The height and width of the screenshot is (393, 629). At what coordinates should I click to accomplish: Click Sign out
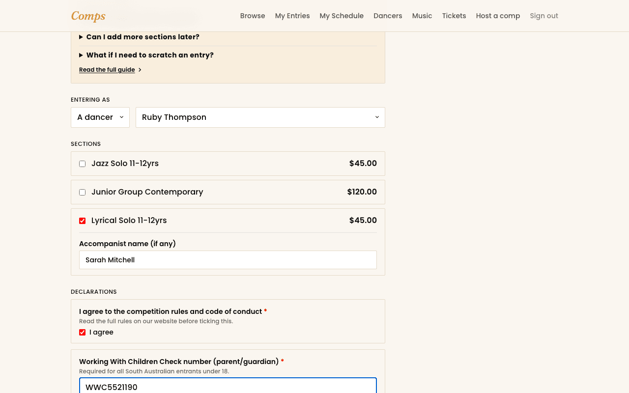pos(544,16)
